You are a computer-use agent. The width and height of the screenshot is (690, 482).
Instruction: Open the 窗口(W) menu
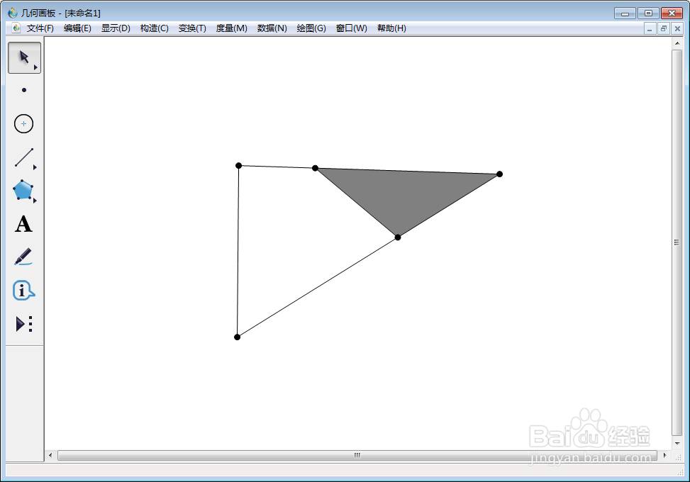point(352,28)
